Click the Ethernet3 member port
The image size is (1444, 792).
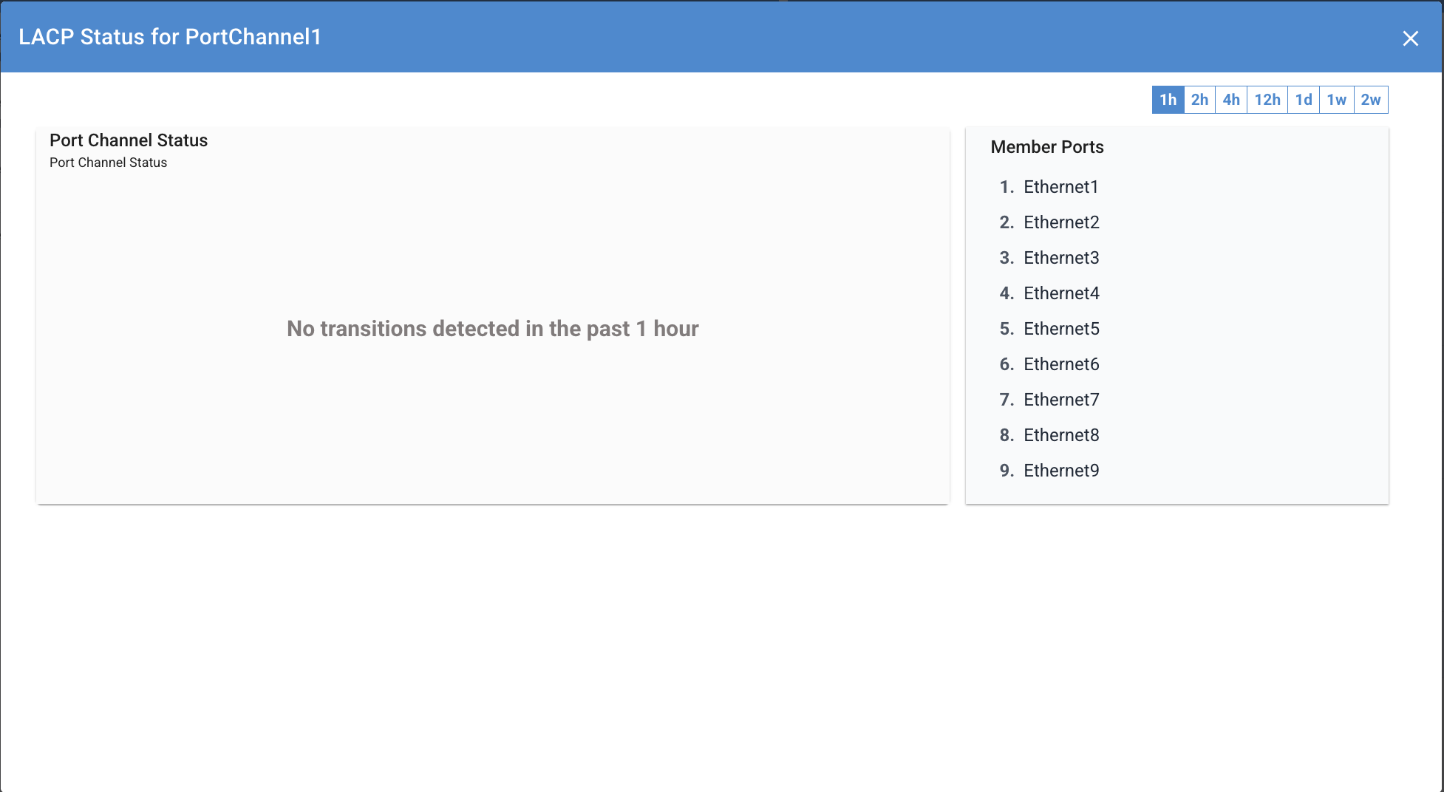tap(1061, 258)
